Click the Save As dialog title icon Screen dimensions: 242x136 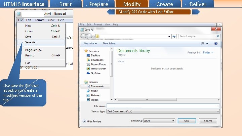click(82, 30)
